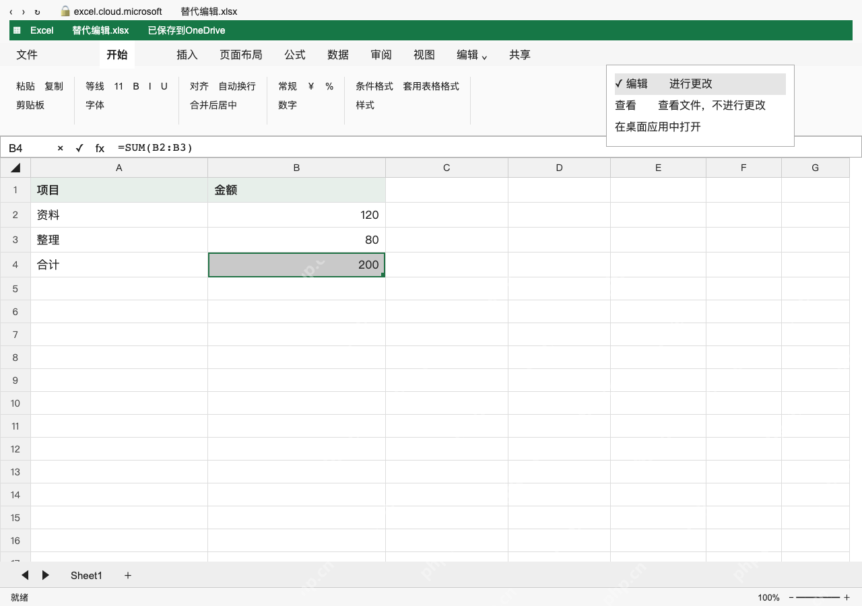
Task: Select the Sheet1 tab
Action: (86, 575)
